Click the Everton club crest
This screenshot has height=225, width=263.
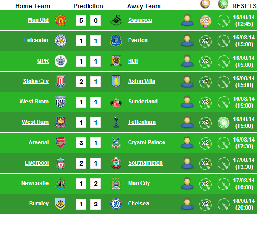[x=116, y=40]
